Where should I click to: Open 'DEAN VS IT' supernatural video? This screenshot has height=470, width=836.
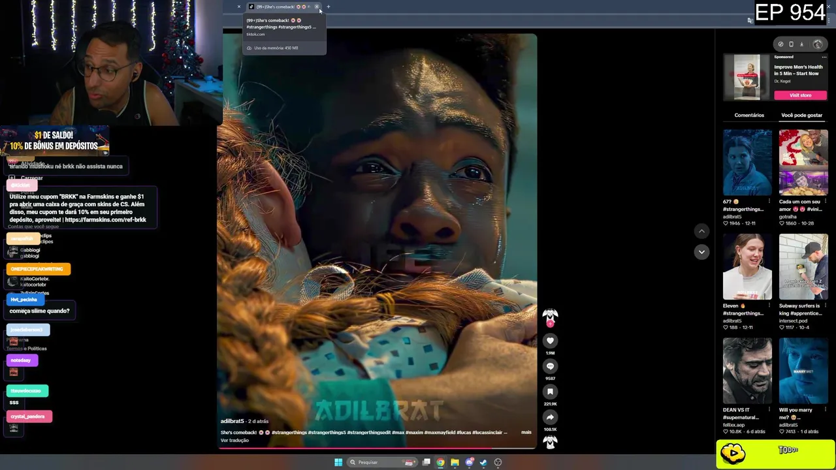pyautogui.click(x=747, y=371)
